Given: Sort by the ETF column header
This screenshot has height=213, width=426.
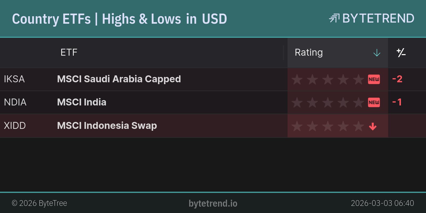Looking at the screenshot, I should coord(69,52).
